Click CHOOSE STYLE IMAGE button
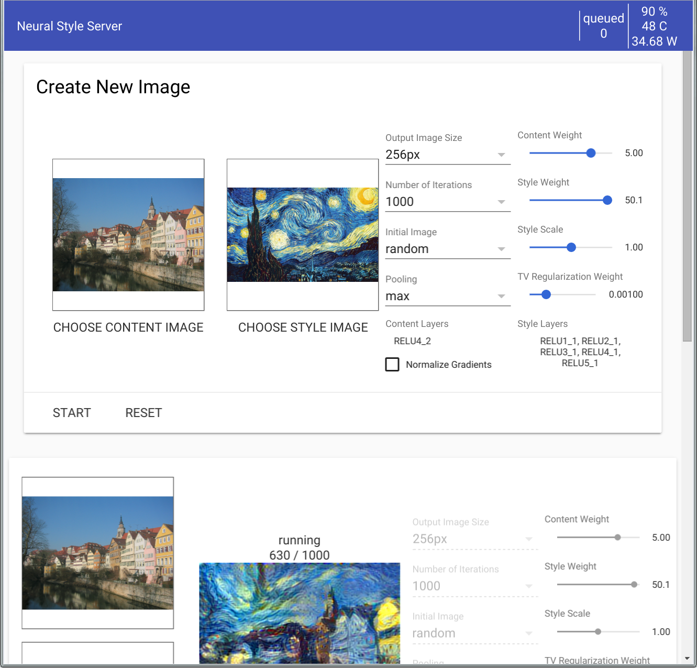The image size is (697, 668). (x=303, y=327)
